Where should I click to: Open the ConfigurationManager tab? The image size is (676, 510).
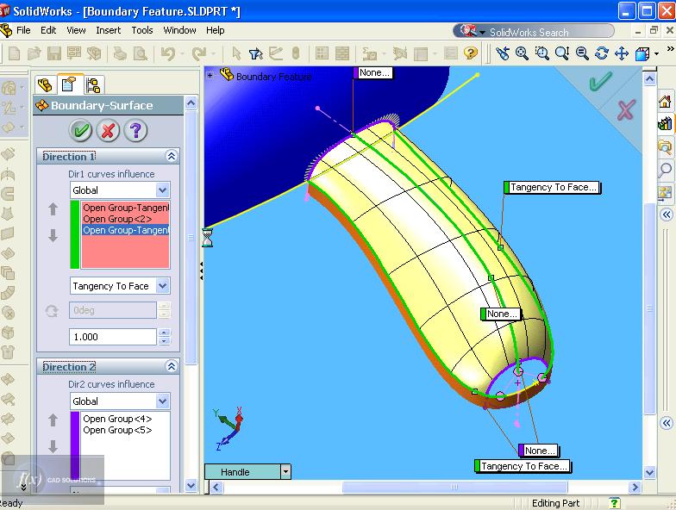(93, 84)
